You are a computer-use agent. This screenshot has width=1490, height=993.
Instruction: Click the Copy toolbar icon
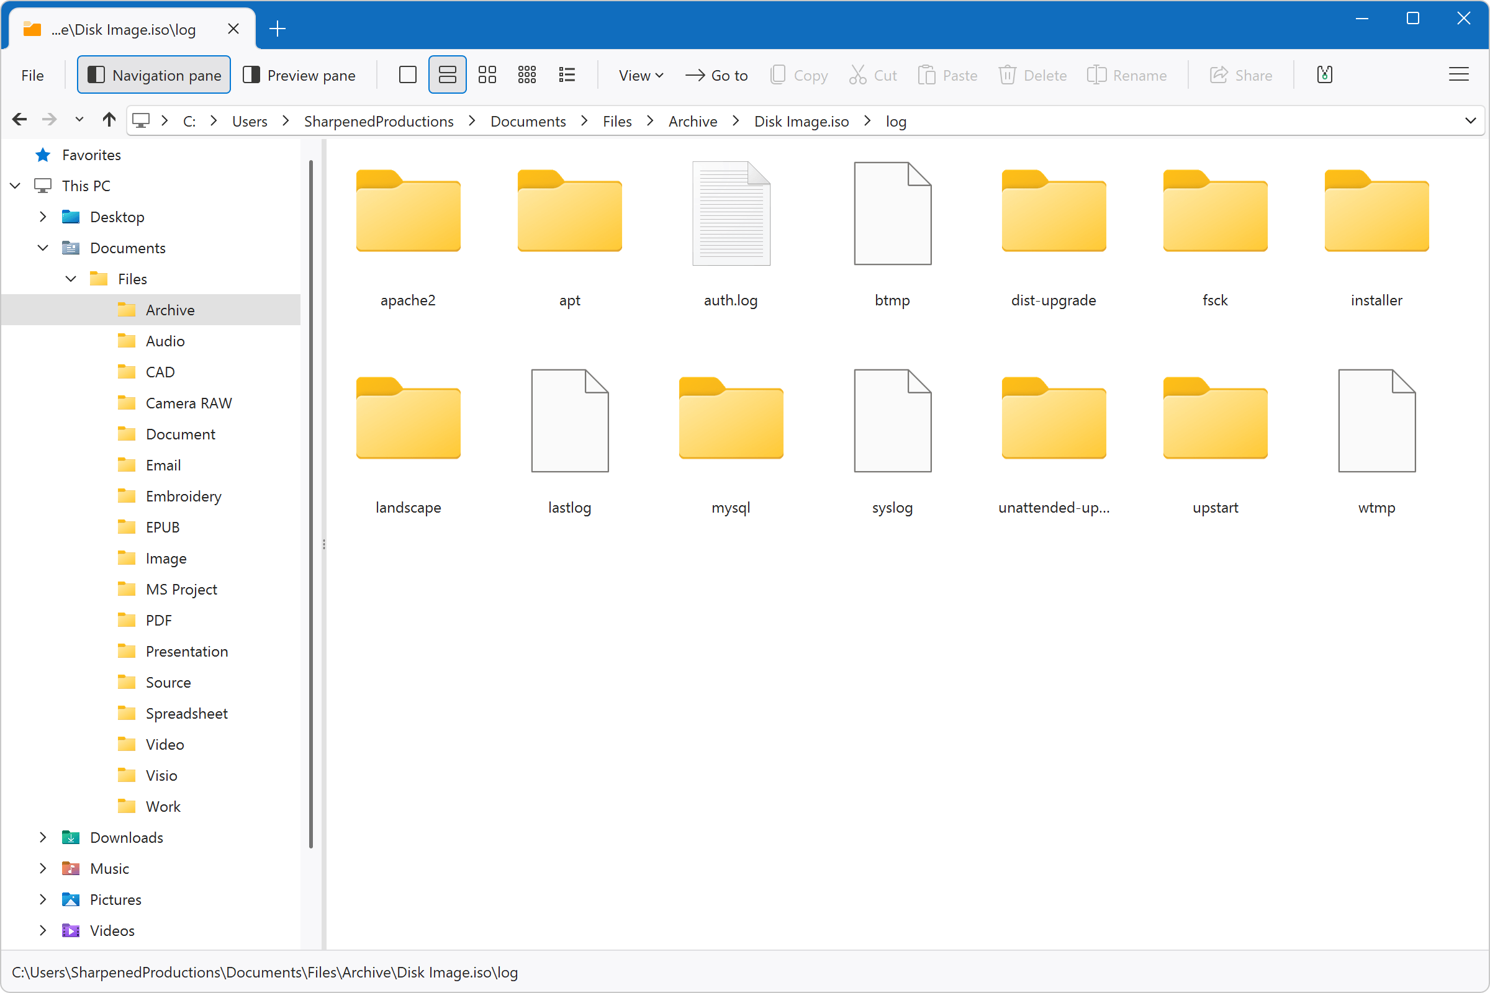pos(799,74)
